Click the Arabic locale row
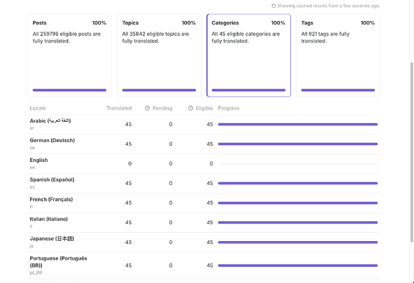This screenshot has width=414, height=283. click(203, 124)
